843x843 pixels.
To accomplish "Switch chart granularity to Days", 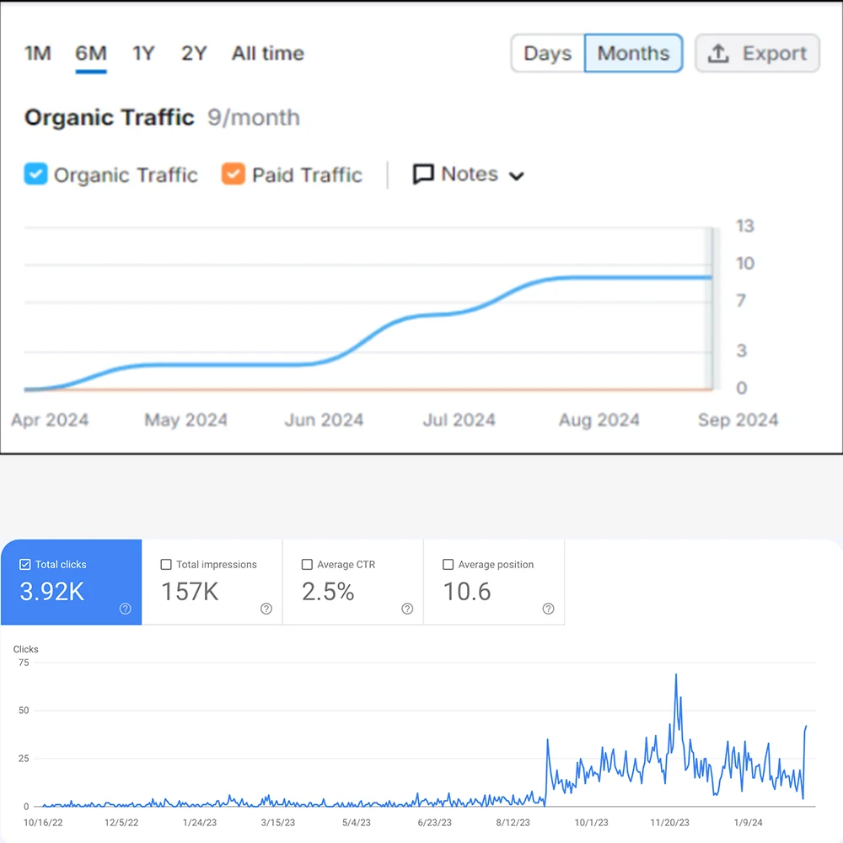I will click(x=548, y=54).
